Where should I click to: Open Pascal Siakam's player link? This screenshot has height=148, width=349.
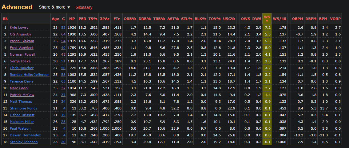point(22,41)
